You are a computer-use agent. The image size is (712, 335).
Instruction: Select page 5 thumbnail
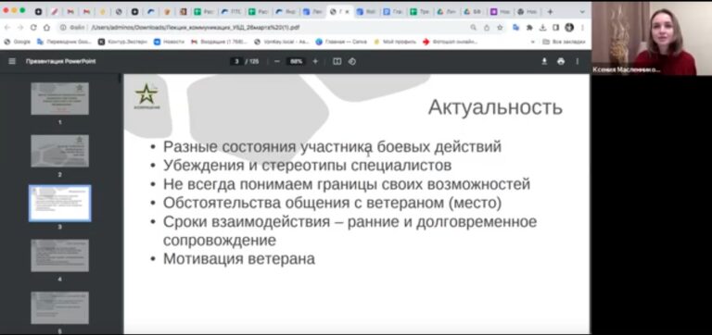coord(59,308)
